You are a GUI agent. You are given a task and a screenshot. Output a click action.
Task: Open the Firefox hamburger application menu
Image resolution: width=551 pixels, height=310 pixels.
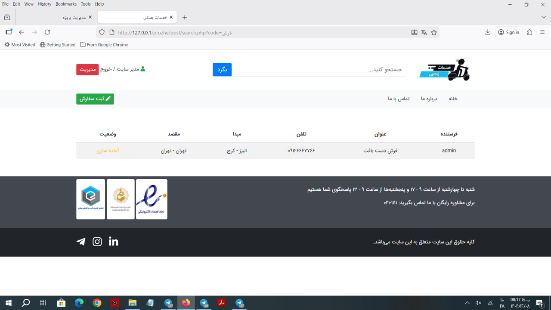[542, 32]
